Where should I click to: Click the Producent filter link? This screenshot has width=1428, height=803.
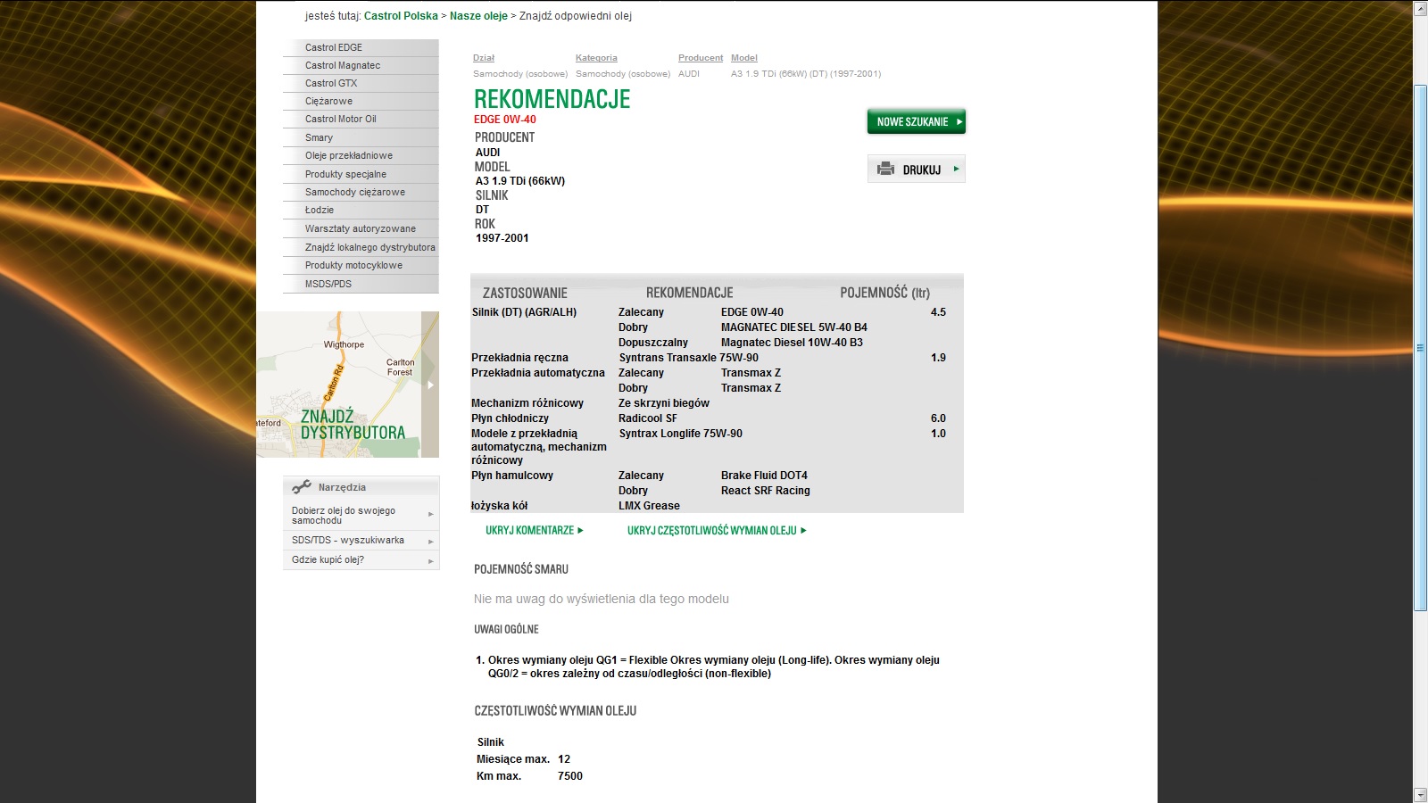(701, 58)
